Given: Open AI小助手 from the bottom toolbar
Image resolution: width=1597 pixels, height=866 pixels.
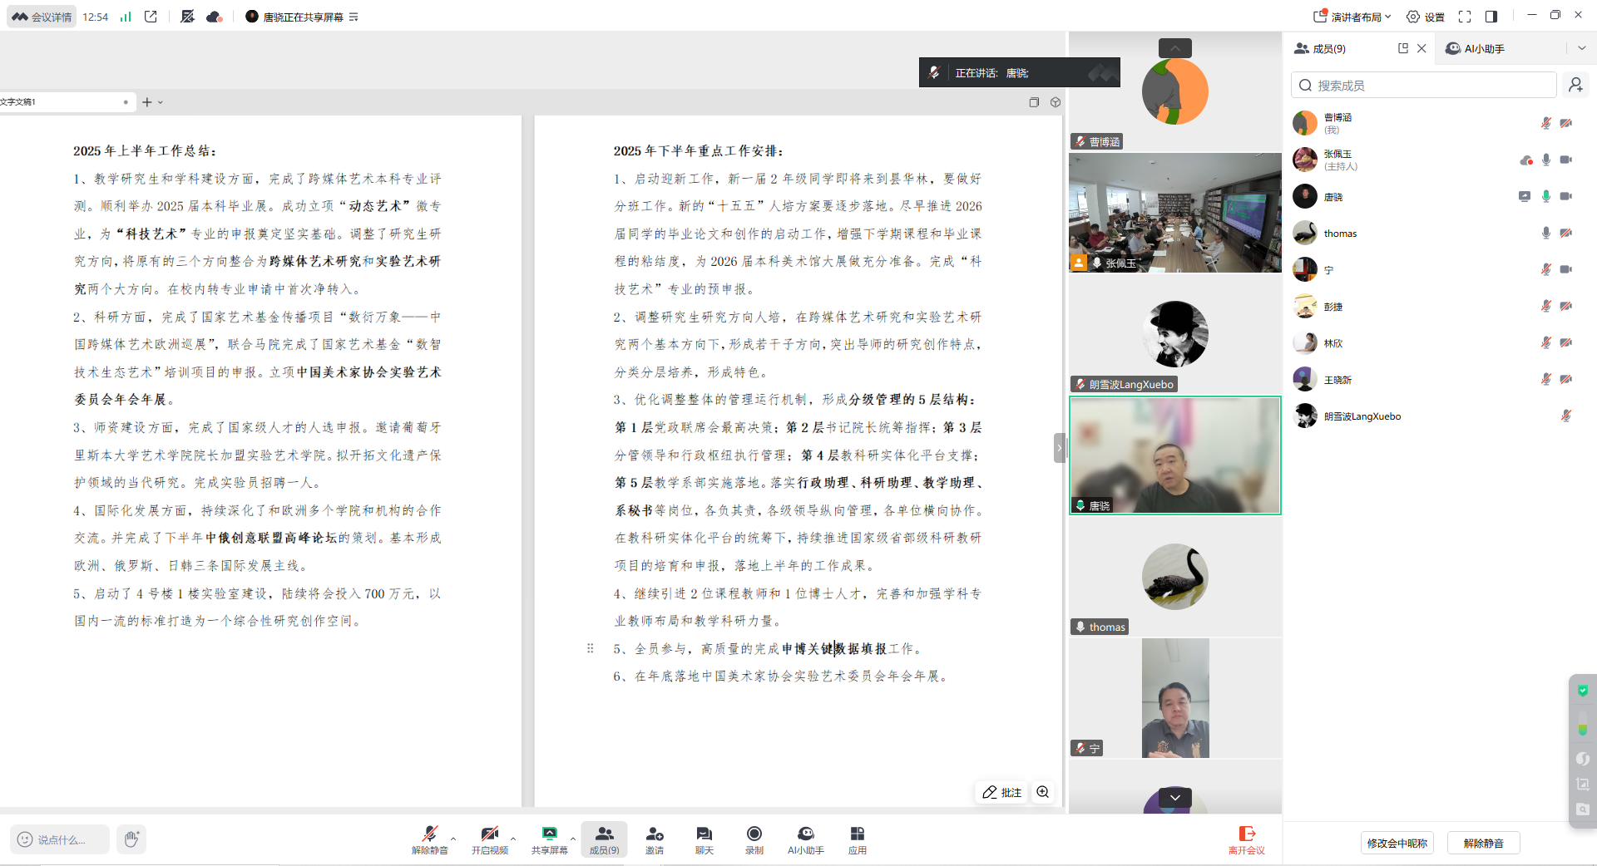Looking at the screenshot, I should click(x=805, y=839).
